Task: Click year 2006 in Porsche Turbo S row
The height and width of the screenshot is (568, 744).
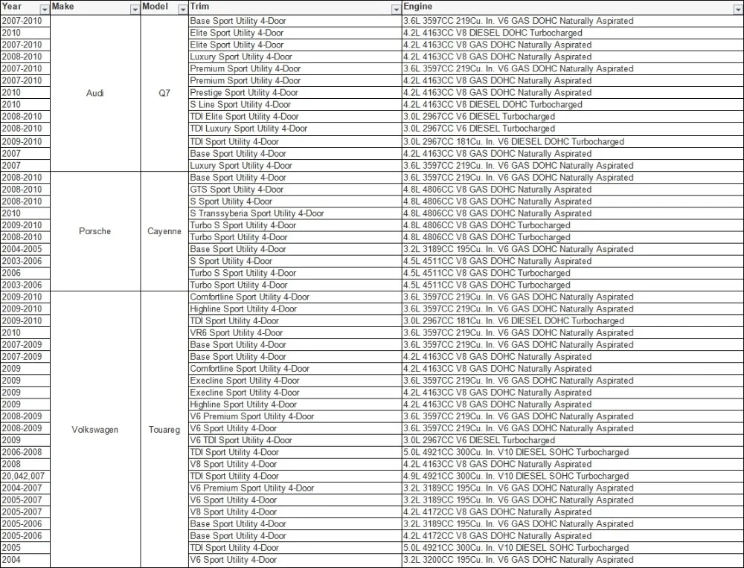Action: (25, 273)
